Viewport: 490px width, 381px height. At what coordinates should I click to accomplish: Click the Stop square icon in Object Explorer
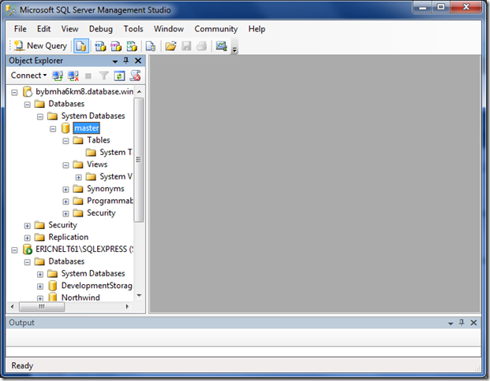coord(88,76)
